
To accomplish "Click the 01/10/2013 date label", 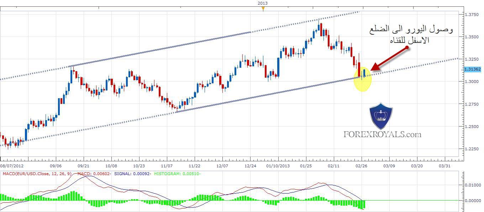I will pos(278,166).
